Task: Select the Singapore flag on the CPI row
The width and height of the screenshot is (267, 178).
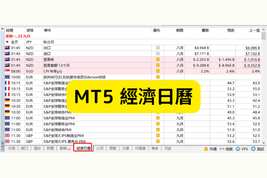Action: click(x=7, y=71)
